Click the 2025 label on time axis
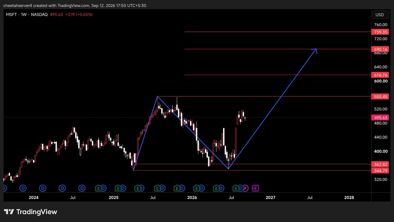Screen dimensions: 394x222 [113, 198]
